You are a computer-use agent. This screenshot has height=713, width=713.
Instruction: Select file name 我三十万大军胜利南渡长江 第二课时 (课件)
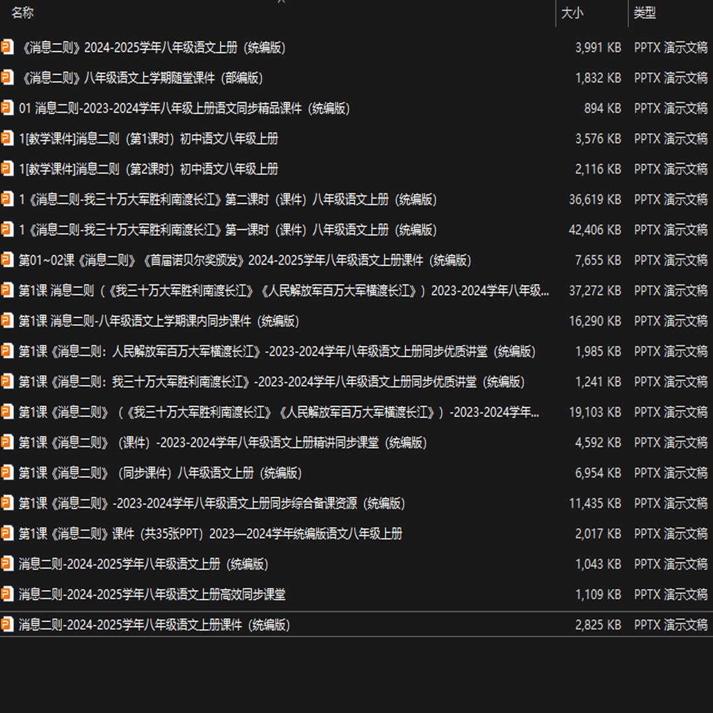(x=228, y=199)
